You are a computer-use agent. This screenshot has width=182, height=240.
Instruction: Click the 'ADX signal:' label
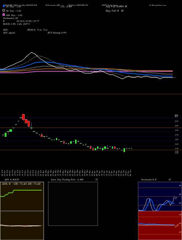coord(9,33)
